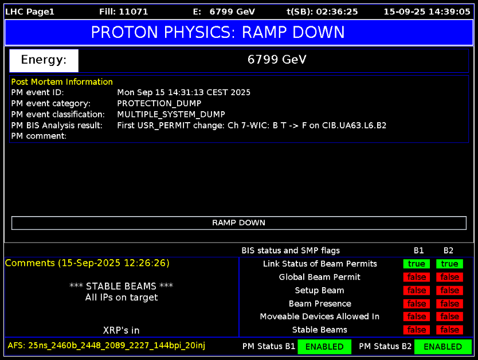The height and width of the screenshot is (360, 478).
Task: Click the B2 Moveable Devices Allowed In flag
Action: coord(450,316)
